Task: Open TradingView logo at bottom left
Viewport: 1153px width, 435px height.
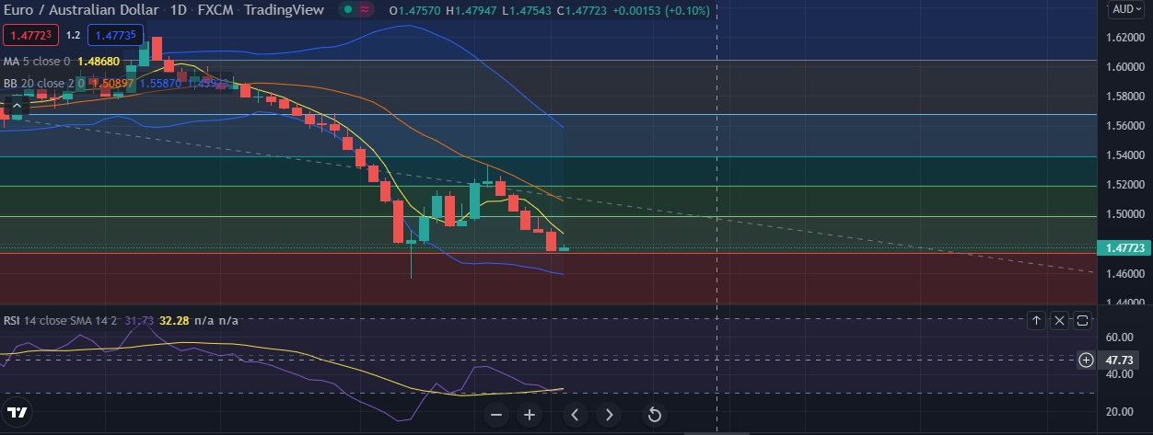Action: (17, 412)
